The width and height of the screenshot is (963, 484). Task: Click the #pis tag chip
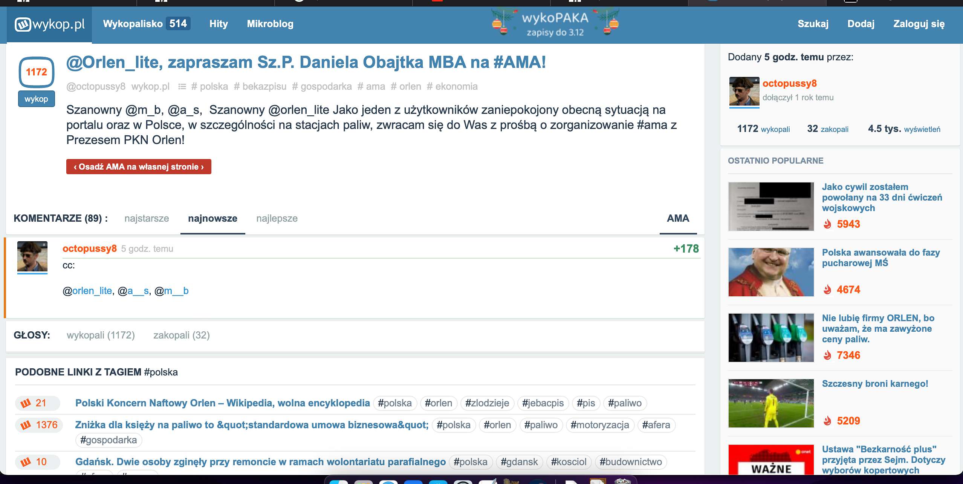(586, 403)
